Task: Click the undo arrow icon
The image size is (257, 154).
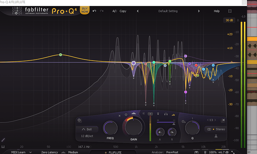Action: click(94, 11)
